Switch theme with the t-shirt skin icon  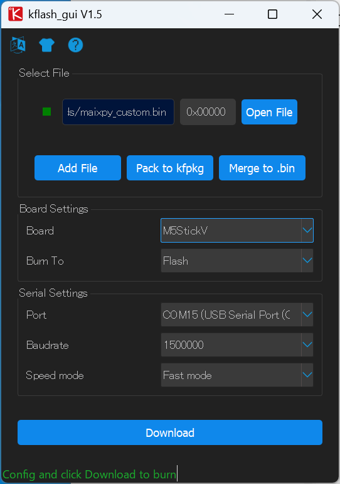(47, 45)
